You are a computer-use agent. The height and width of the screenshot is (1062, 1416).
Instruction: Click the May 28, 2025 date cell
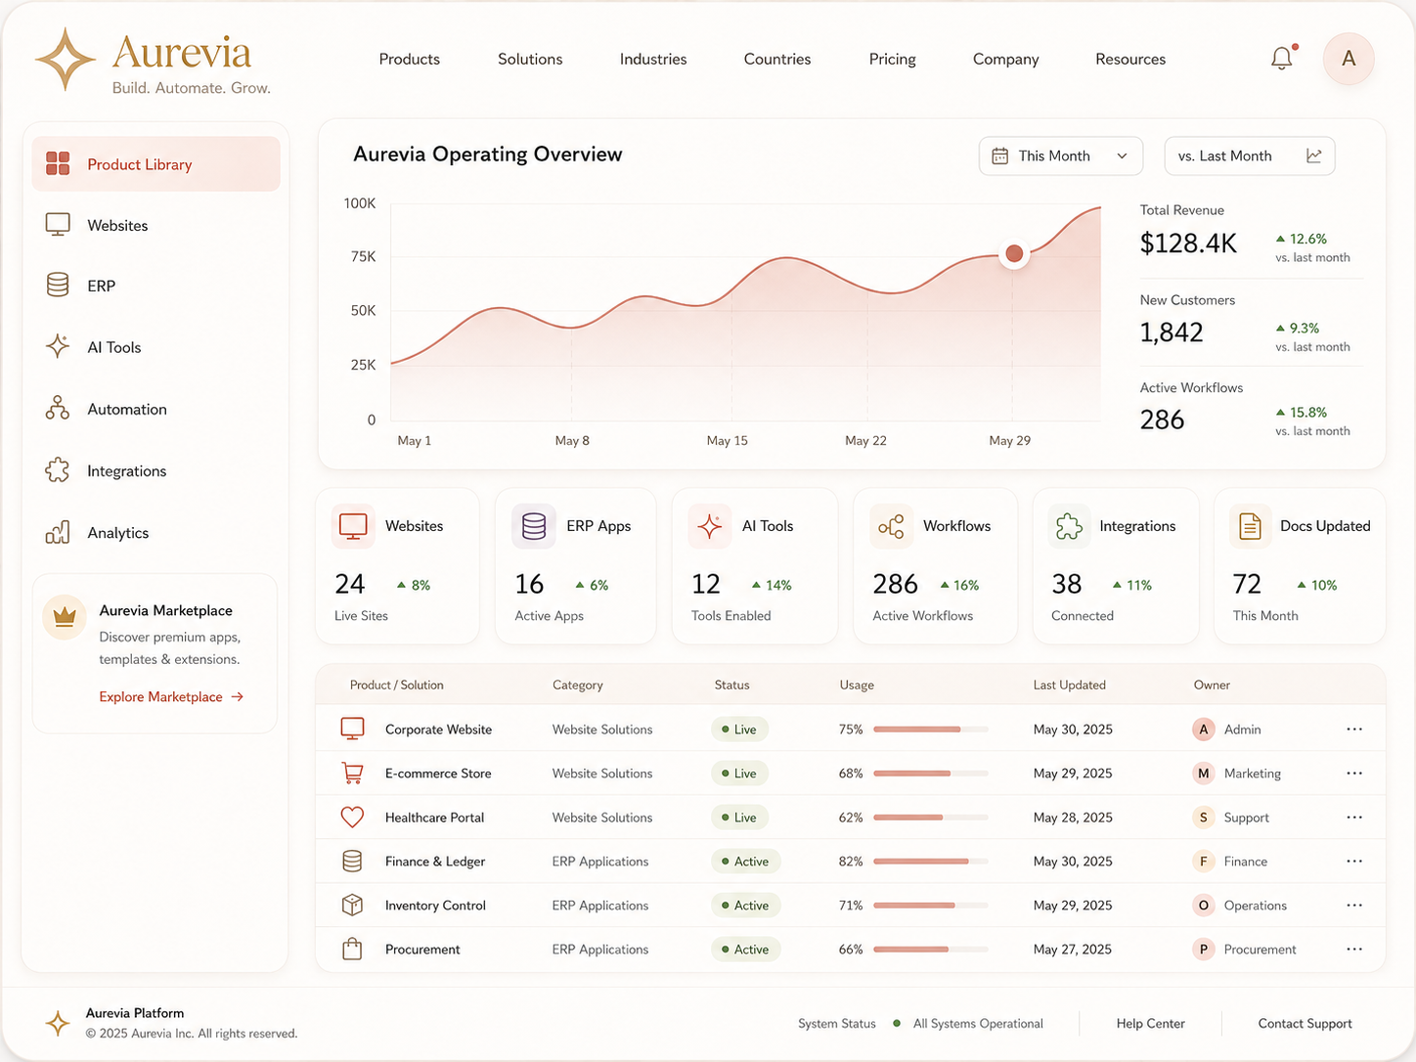click(1073, 817)
